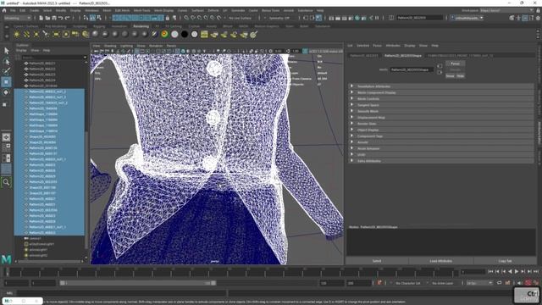Toggle select by hierarchy mode
The height and width of the screenshot is (305, 542).
(86, 18)
